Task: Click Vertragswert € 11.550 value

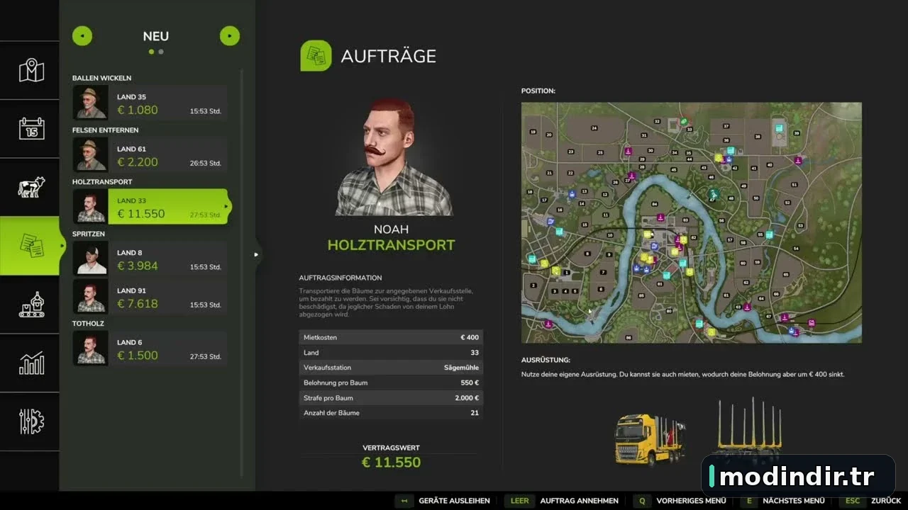Action: pos(391,463)
